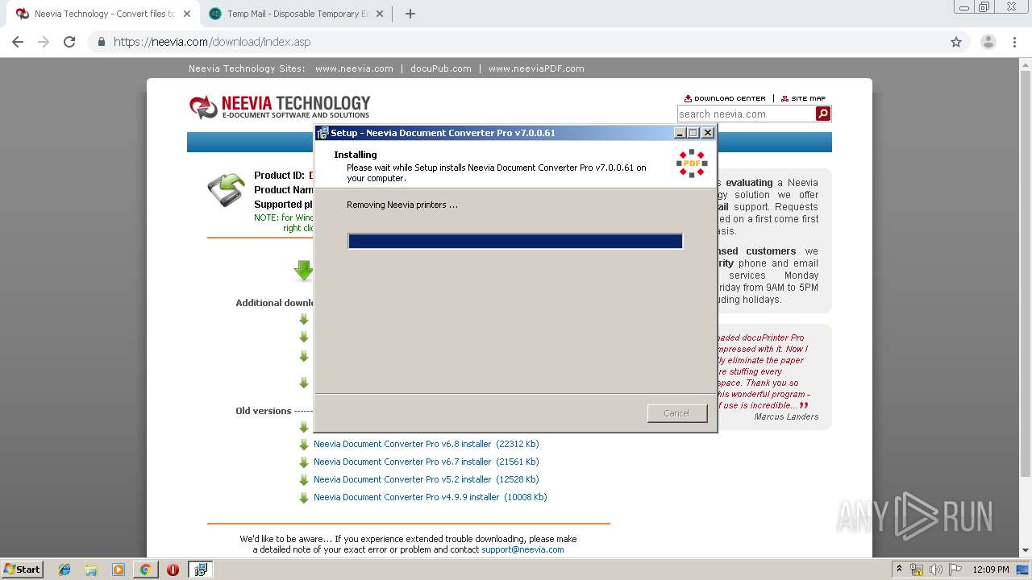
Task: Close the Temp Mail tab
Action: pos(381,14)
